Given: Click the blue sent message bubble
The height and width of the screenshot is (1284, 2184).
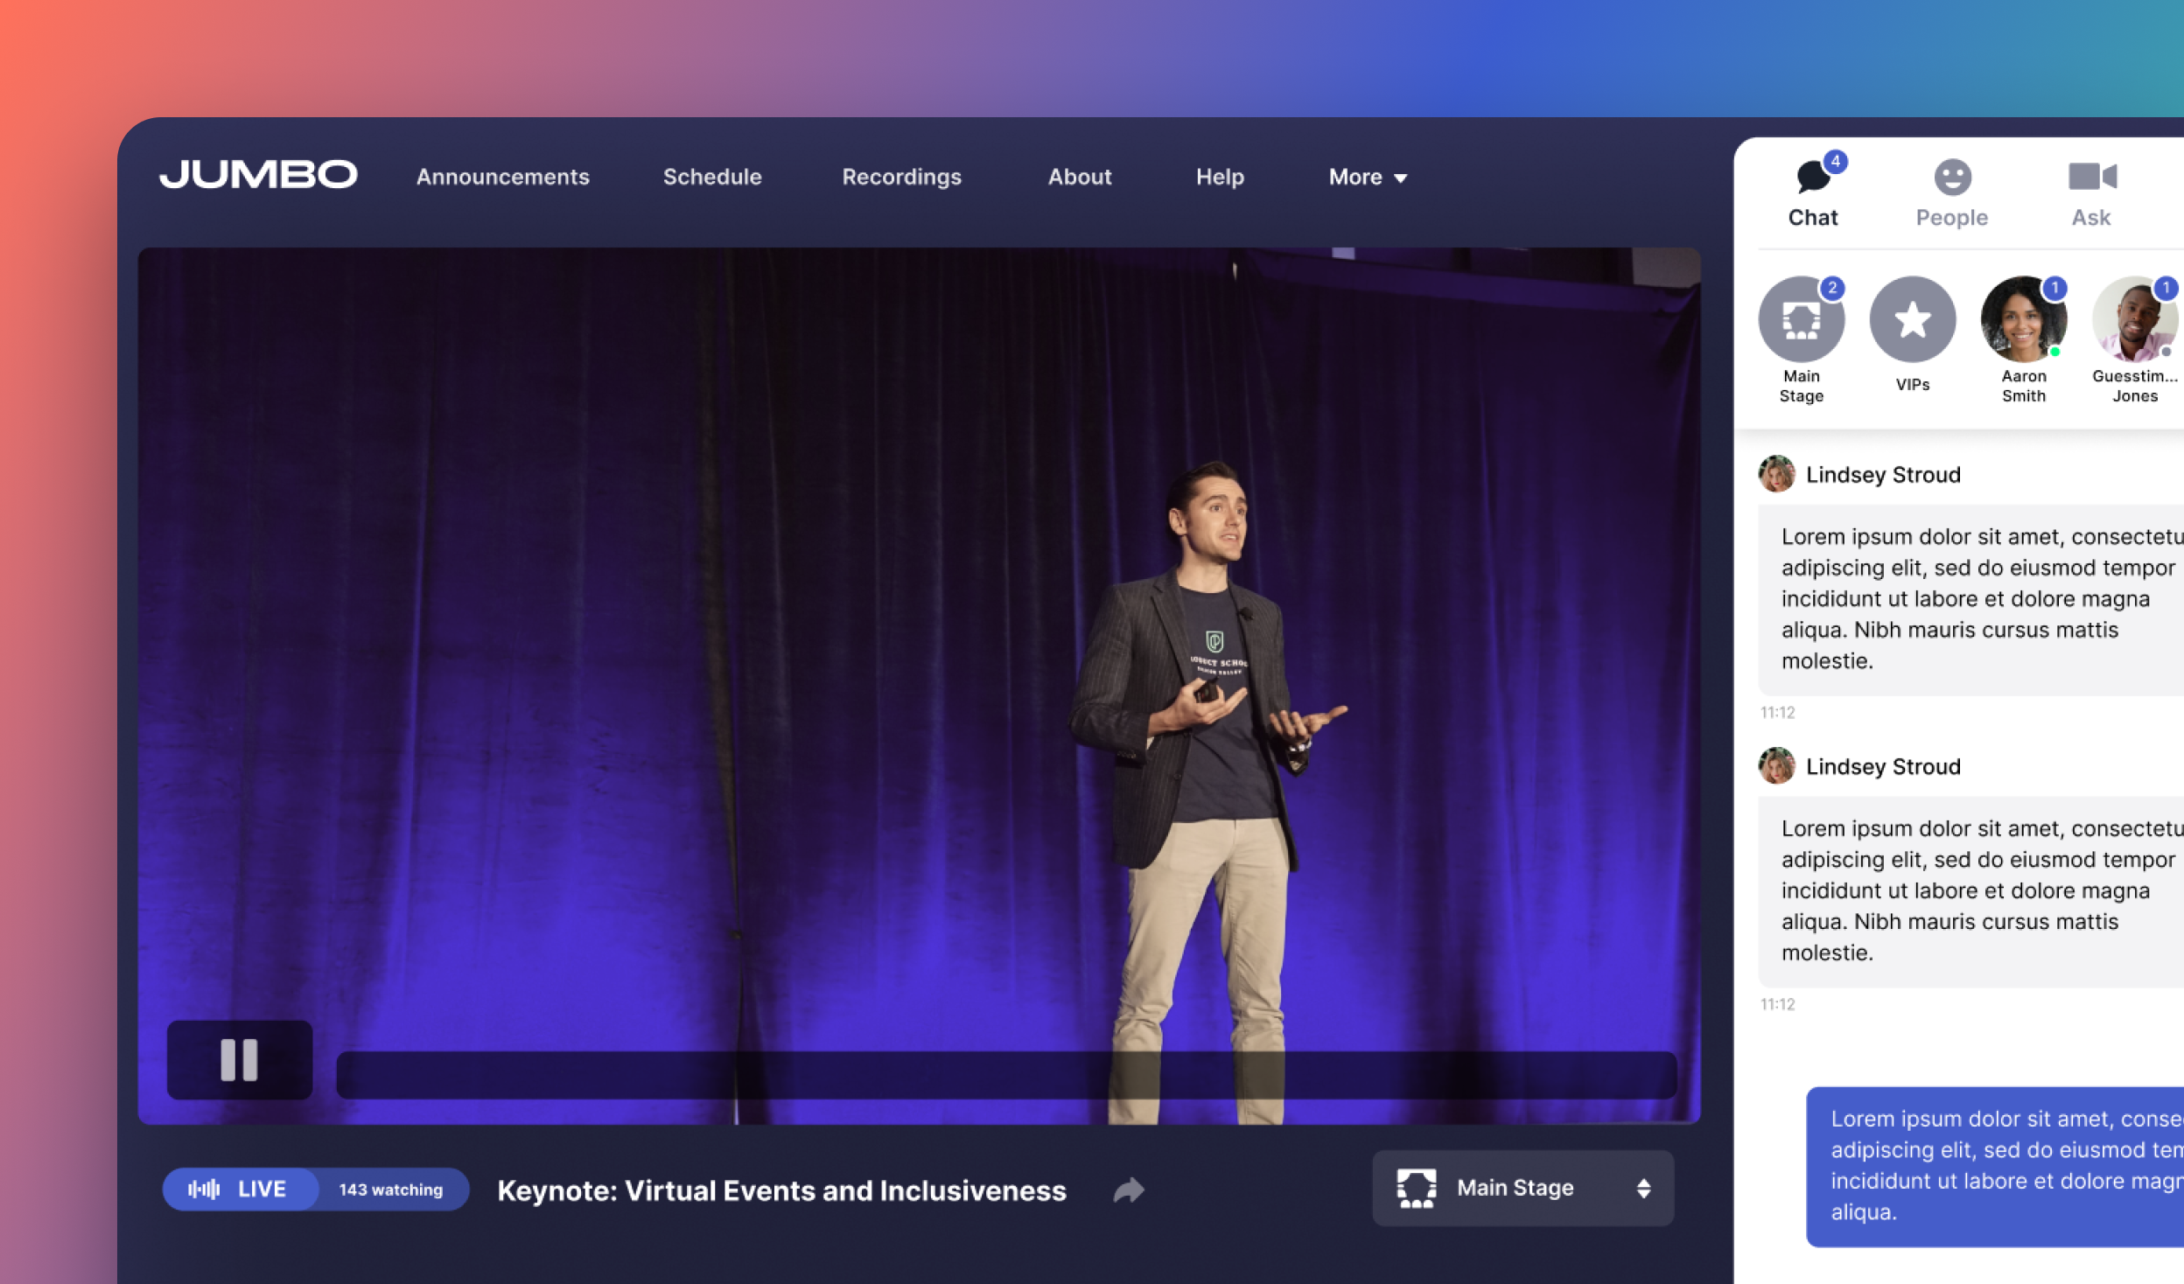Looking at the screenshot, I should coord(1995,1166).
